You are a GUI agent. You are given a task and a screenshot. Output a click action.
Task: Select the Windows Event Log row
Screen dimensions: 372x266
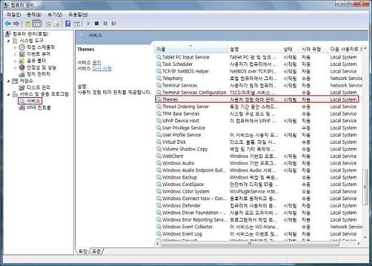click(x=259, y=234)
